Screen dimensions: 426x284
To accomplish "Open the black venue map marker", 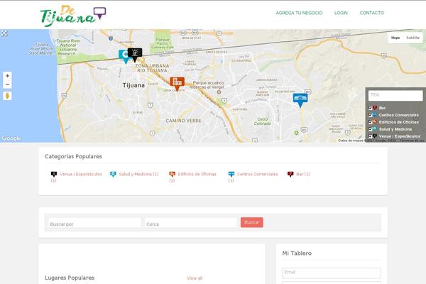I will click(135, 54).
